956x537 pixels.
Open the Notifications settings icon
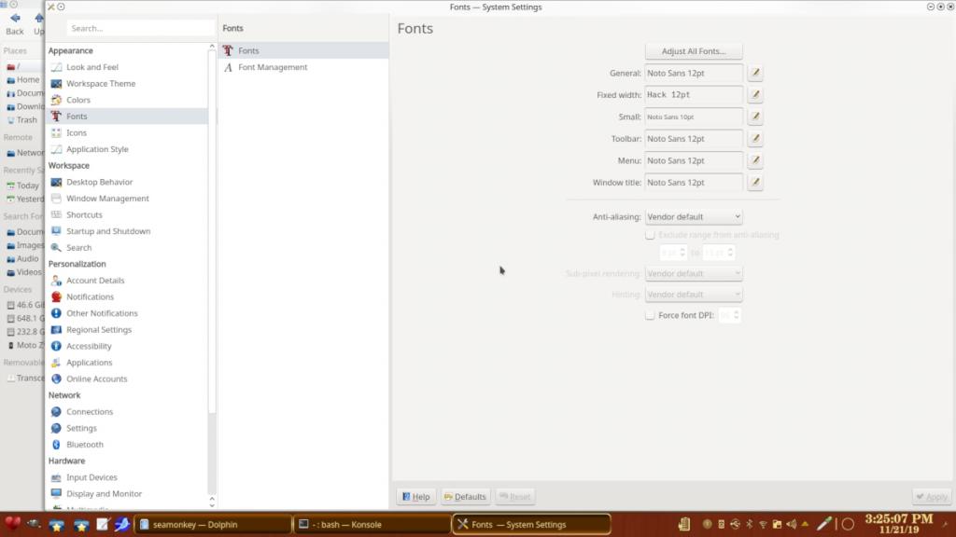[56, 296]
